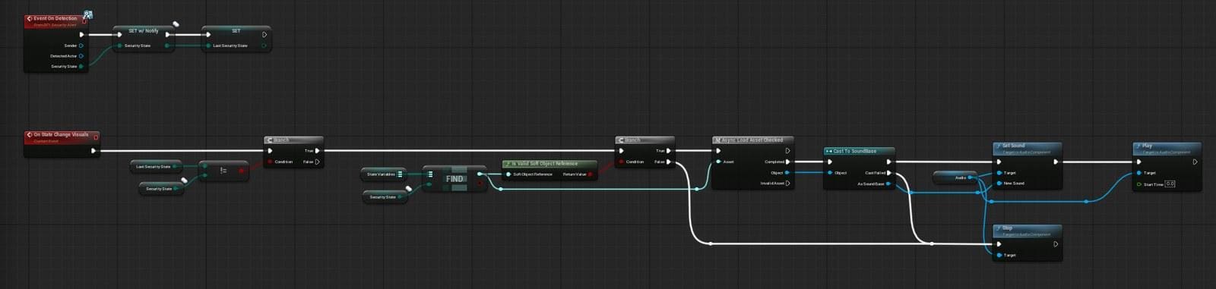
Task: Select the Stop node title
Action: (x=1007, y=228)
